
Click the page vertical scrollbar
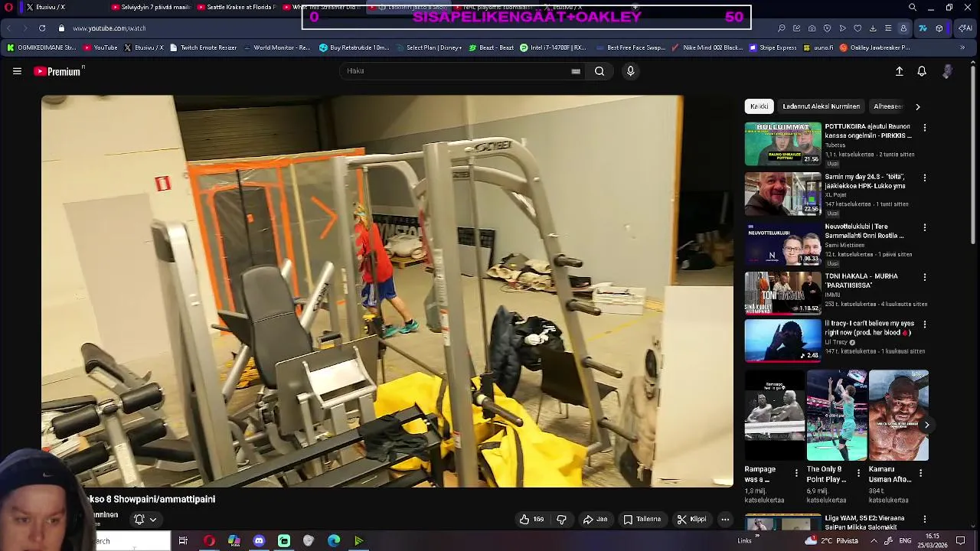[x=974, y=153]
